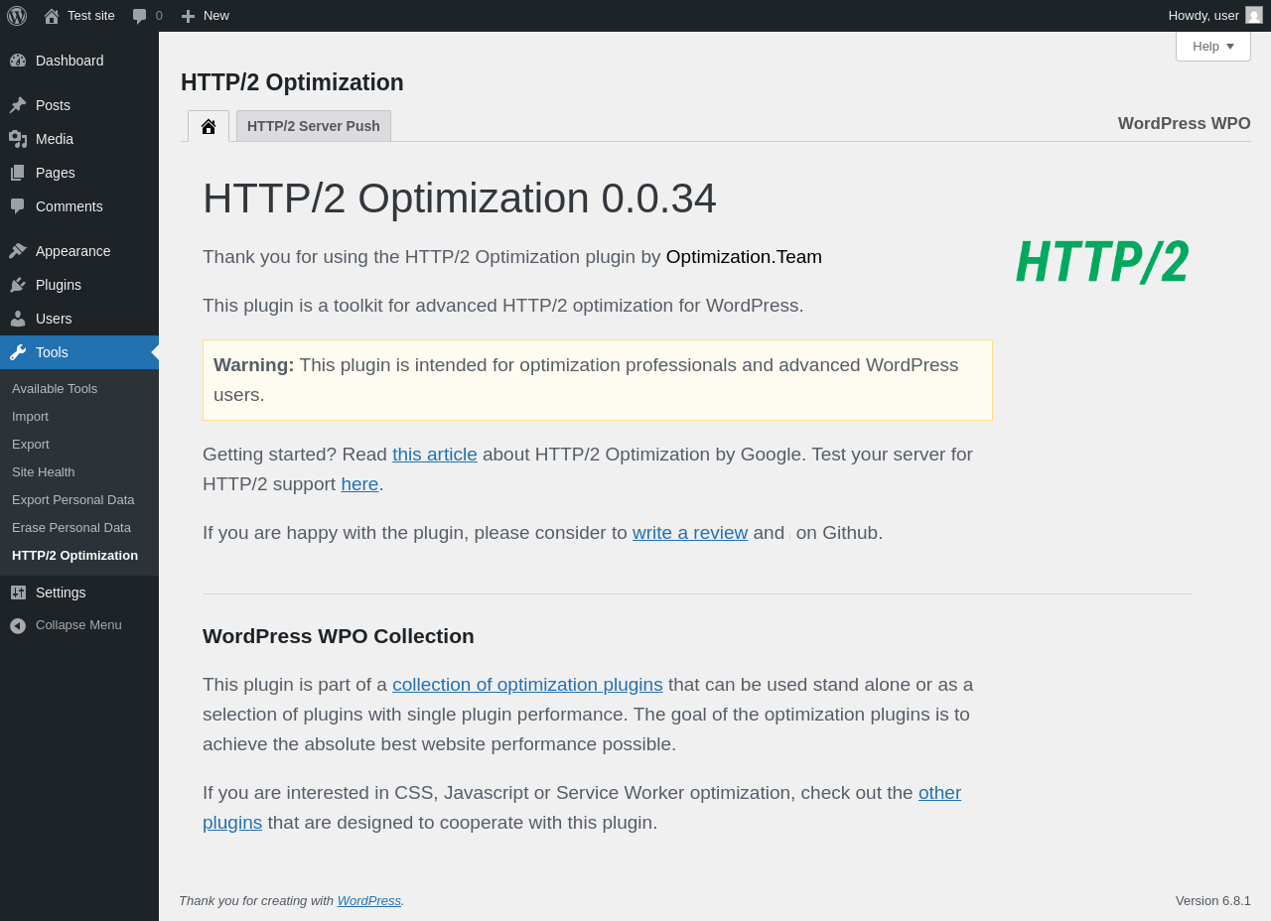Click the 'WordPress WPO Collection' heading

tap(339, 636)
